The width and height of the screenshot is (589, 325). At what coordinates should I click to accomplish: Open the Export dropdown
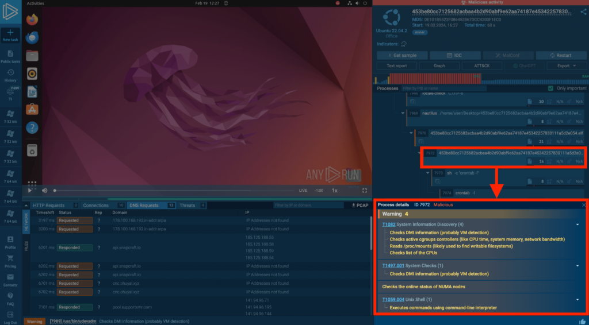pyautogui.click(x=561, y=66)
